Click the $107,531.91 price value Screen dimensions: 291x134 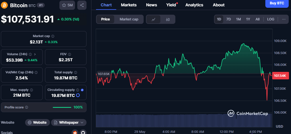pos(27,19)
